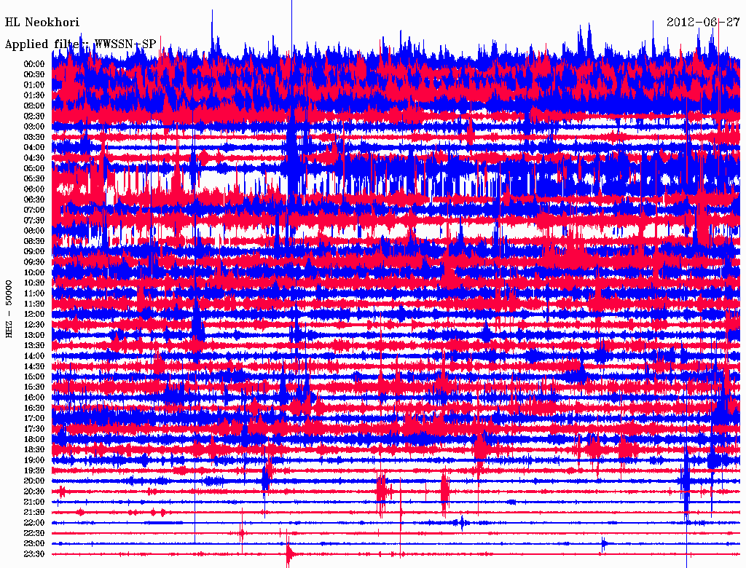Select the 00:00 time row label
746x568 pixels.
pyautogui.click(x=34, y=64)
